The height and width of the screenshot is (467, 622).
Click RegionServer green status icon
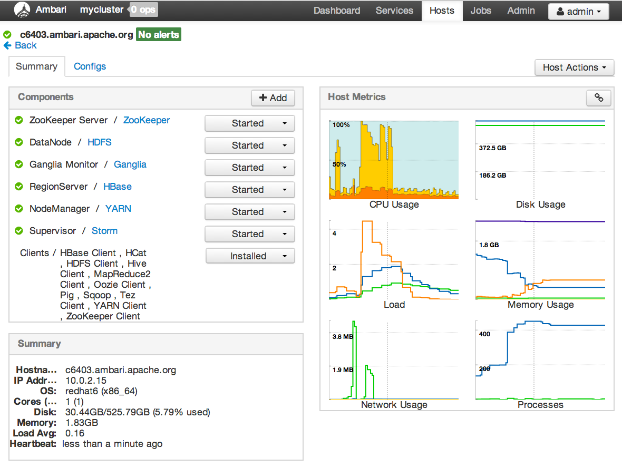click(x=18, y=187)
